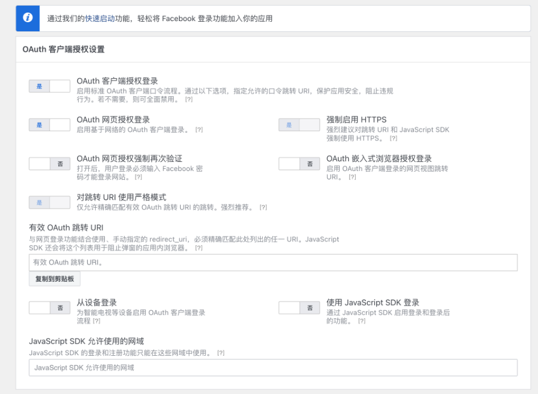Screen dimensions: 538x394
Task: Focus the 有效 OAuth 跳转 URI input field
Action: coord(273,262)
